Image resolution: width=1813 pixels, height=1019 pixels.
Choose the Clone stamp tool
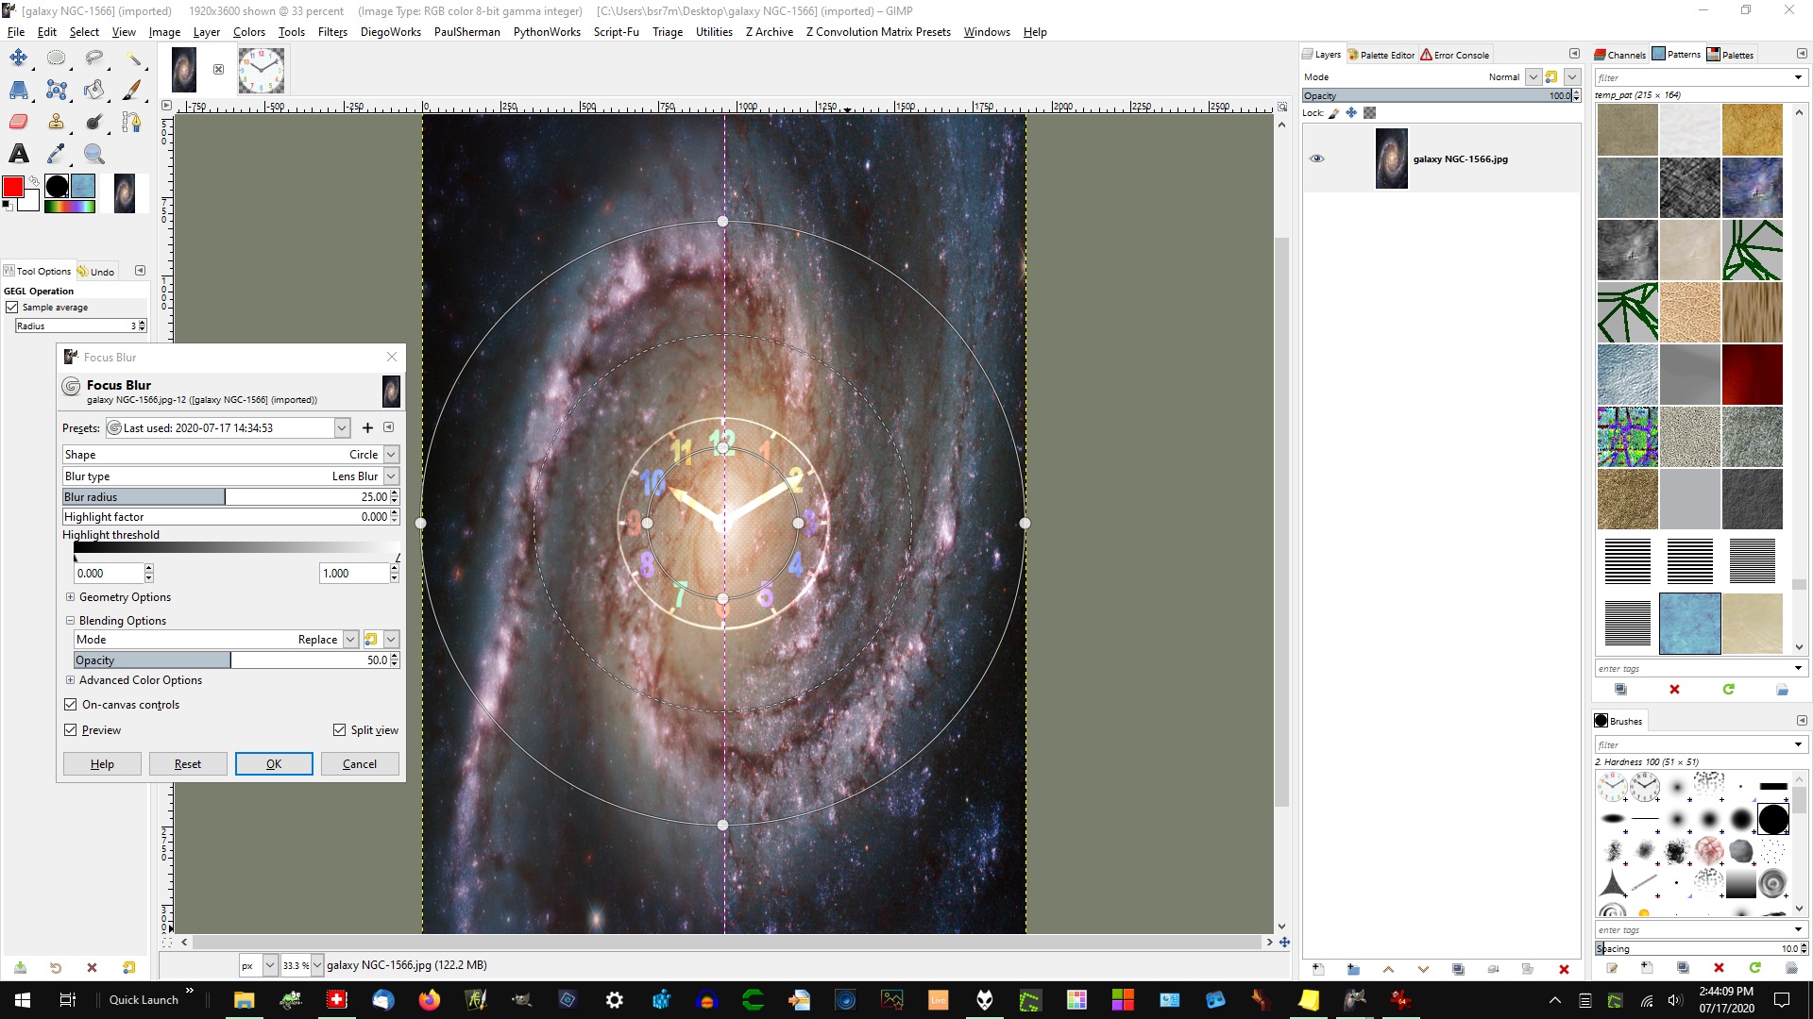point(57,122)
